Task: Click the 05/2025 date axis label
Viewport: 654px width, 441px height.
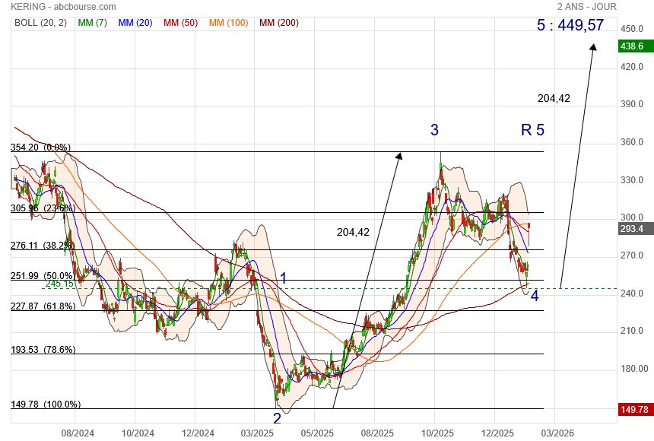Action: tap(317, 433)
